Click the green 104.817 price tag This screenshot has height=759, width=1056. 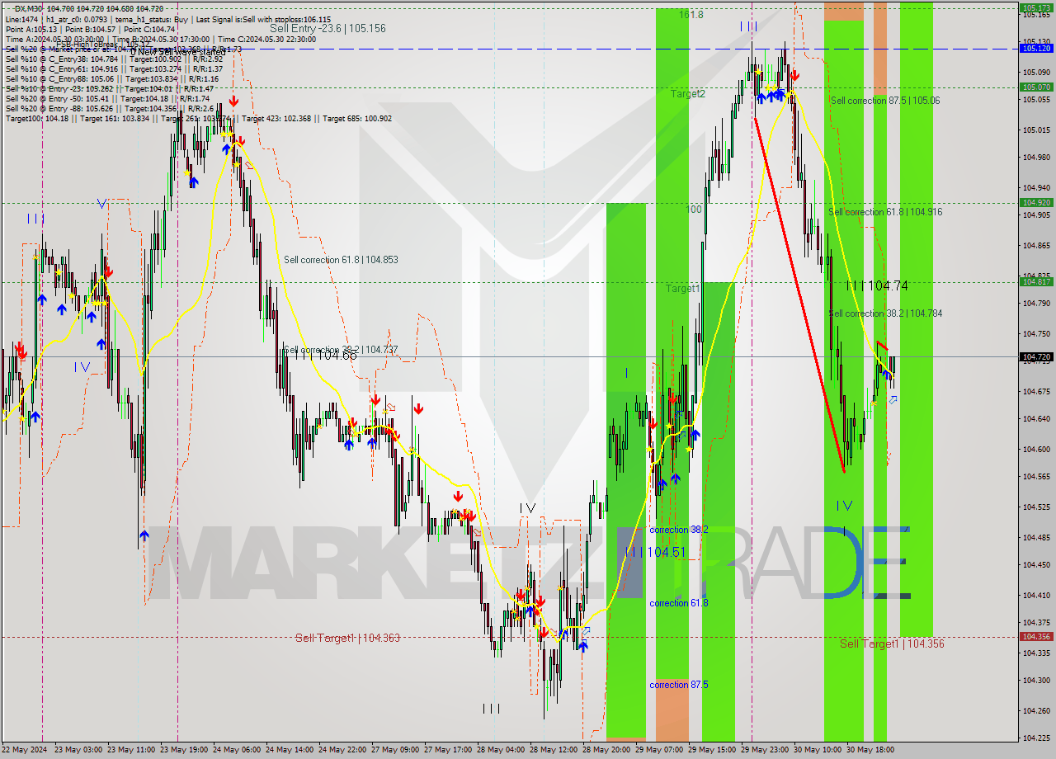coord(1036,281)
